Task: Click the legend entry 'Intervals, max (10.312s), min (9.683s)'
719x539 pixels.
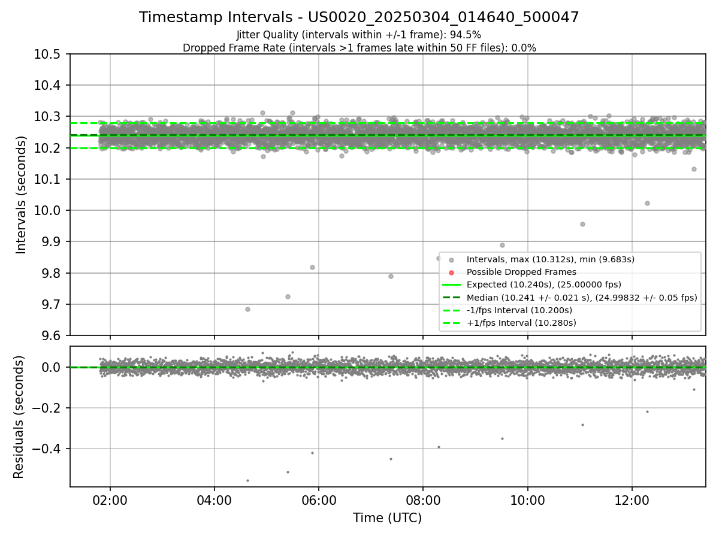Action: [551, 259]
